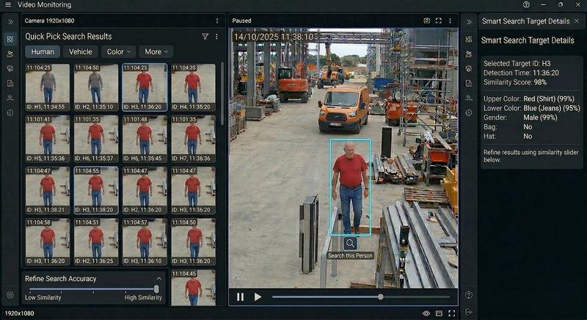Viewport: 587px width, 320px height.
Task: Expand the left sidebar with the double chevron
Action: click(x=10, y=22)
